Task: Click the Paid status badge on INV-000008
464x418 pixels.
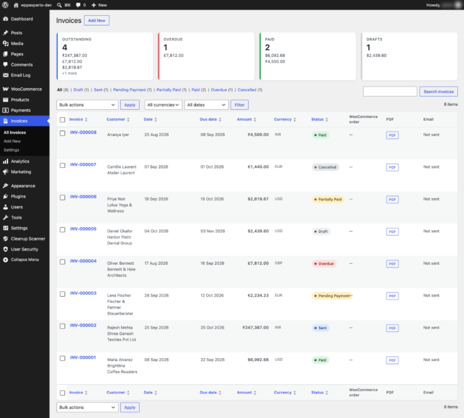Action: [x=320, y=135]
